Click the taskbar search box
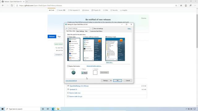The image size is (198, 111). (x=23, y=109)
